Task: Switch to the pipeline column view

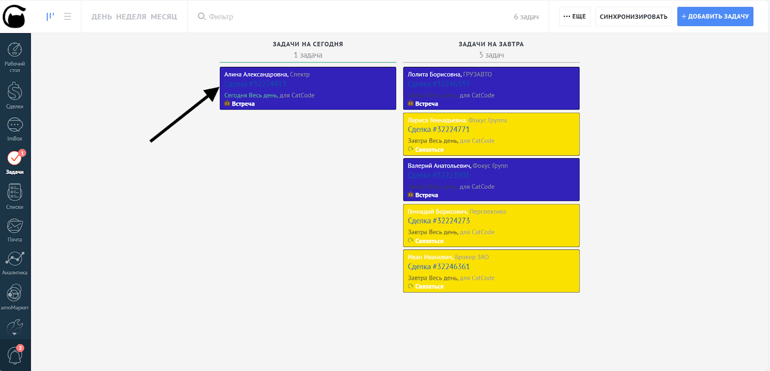Action: 50,16
